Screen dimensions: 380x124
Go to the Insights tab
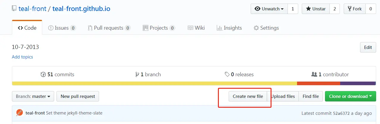click(x=229, y=28)
